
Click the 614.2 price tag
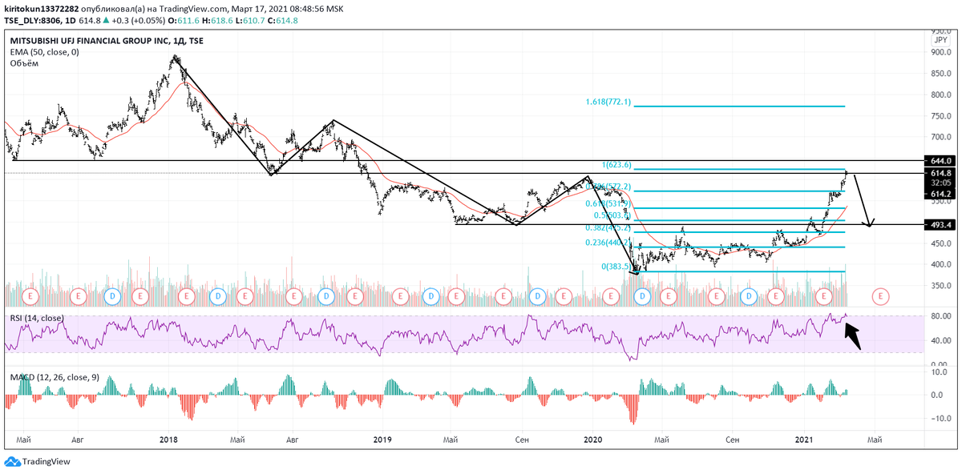click(940, 194)
